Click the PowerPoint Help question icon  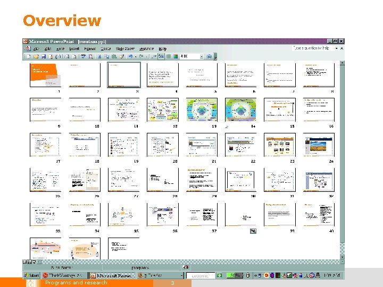(x=209, y=57)
